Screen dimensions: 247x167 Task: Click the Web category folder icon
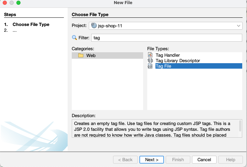tap(81, 55)
